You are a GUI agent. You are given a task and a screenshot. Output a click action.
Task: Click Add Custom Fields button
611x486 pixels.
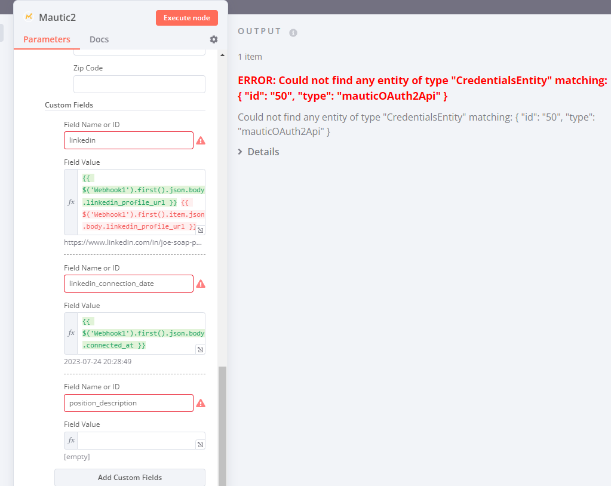130,478
